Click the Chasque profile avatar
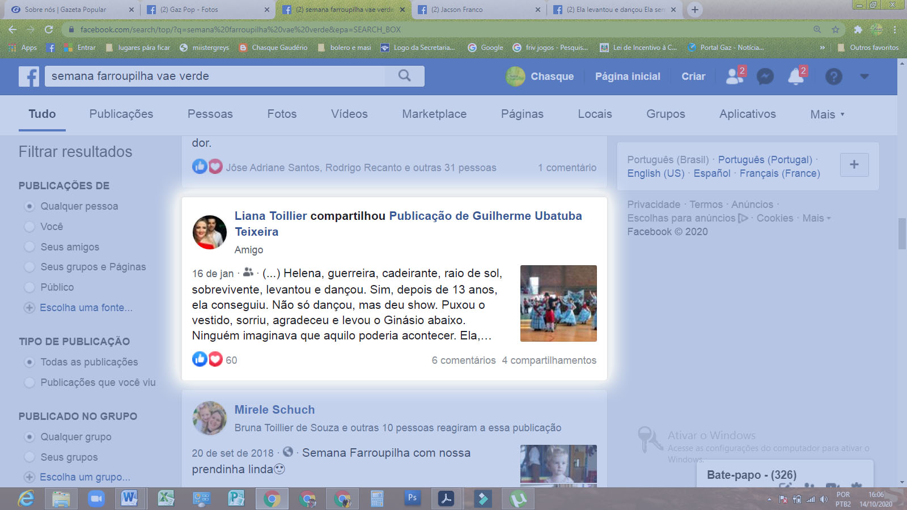 click(515, 76)
